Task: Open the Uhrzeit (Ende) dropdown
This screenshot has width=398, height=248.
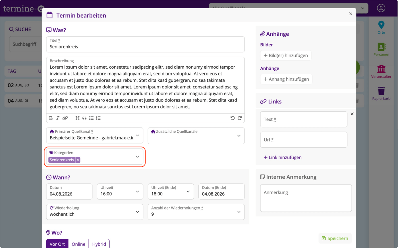Action: tap(171, 191)
